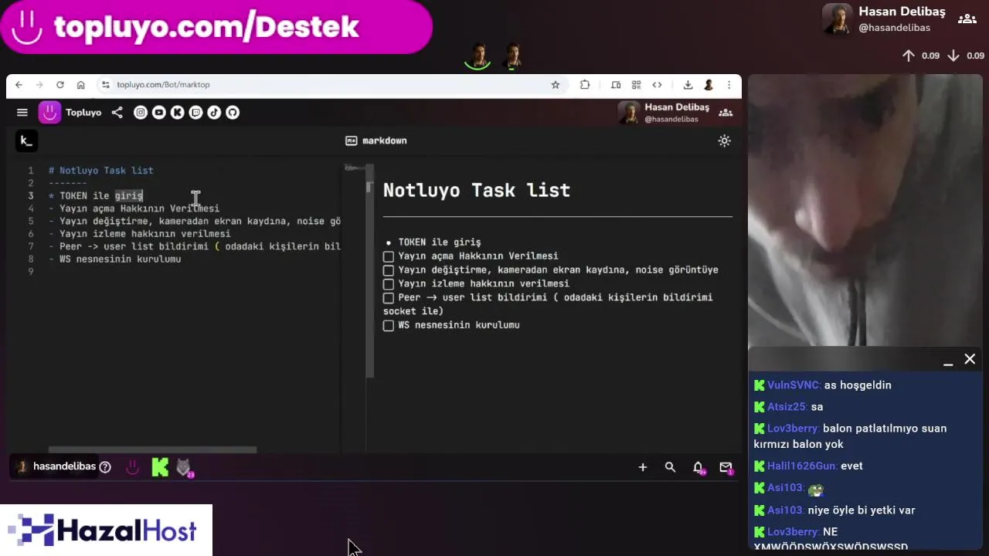
Task: Click the K terminal logo button
Action: (x=26, y=141)
